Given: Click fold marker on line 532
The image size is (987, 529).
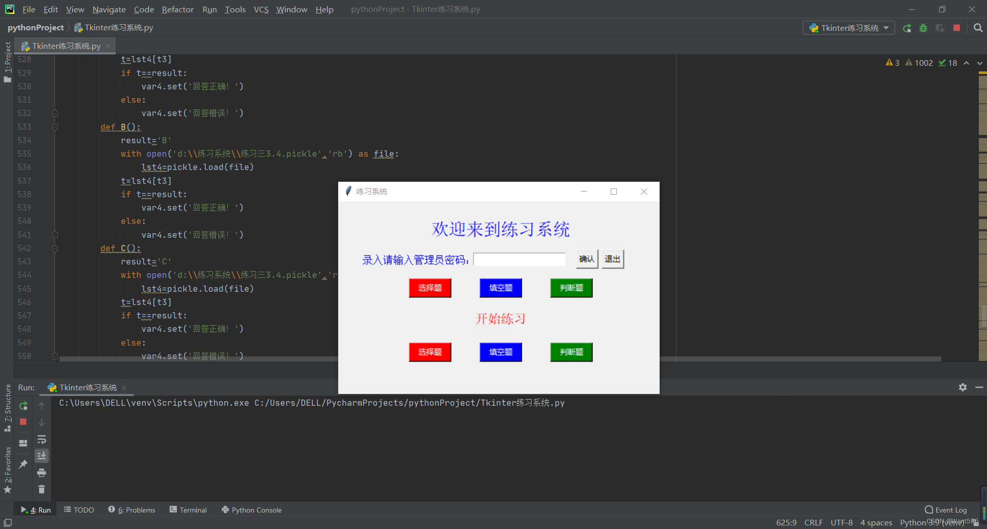Looking at the screenshot, I should coord(55,113).
